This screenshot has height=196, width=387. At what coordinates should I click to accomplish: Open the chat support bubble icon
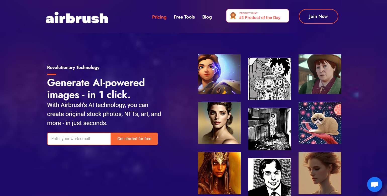[x=374, y=184]
